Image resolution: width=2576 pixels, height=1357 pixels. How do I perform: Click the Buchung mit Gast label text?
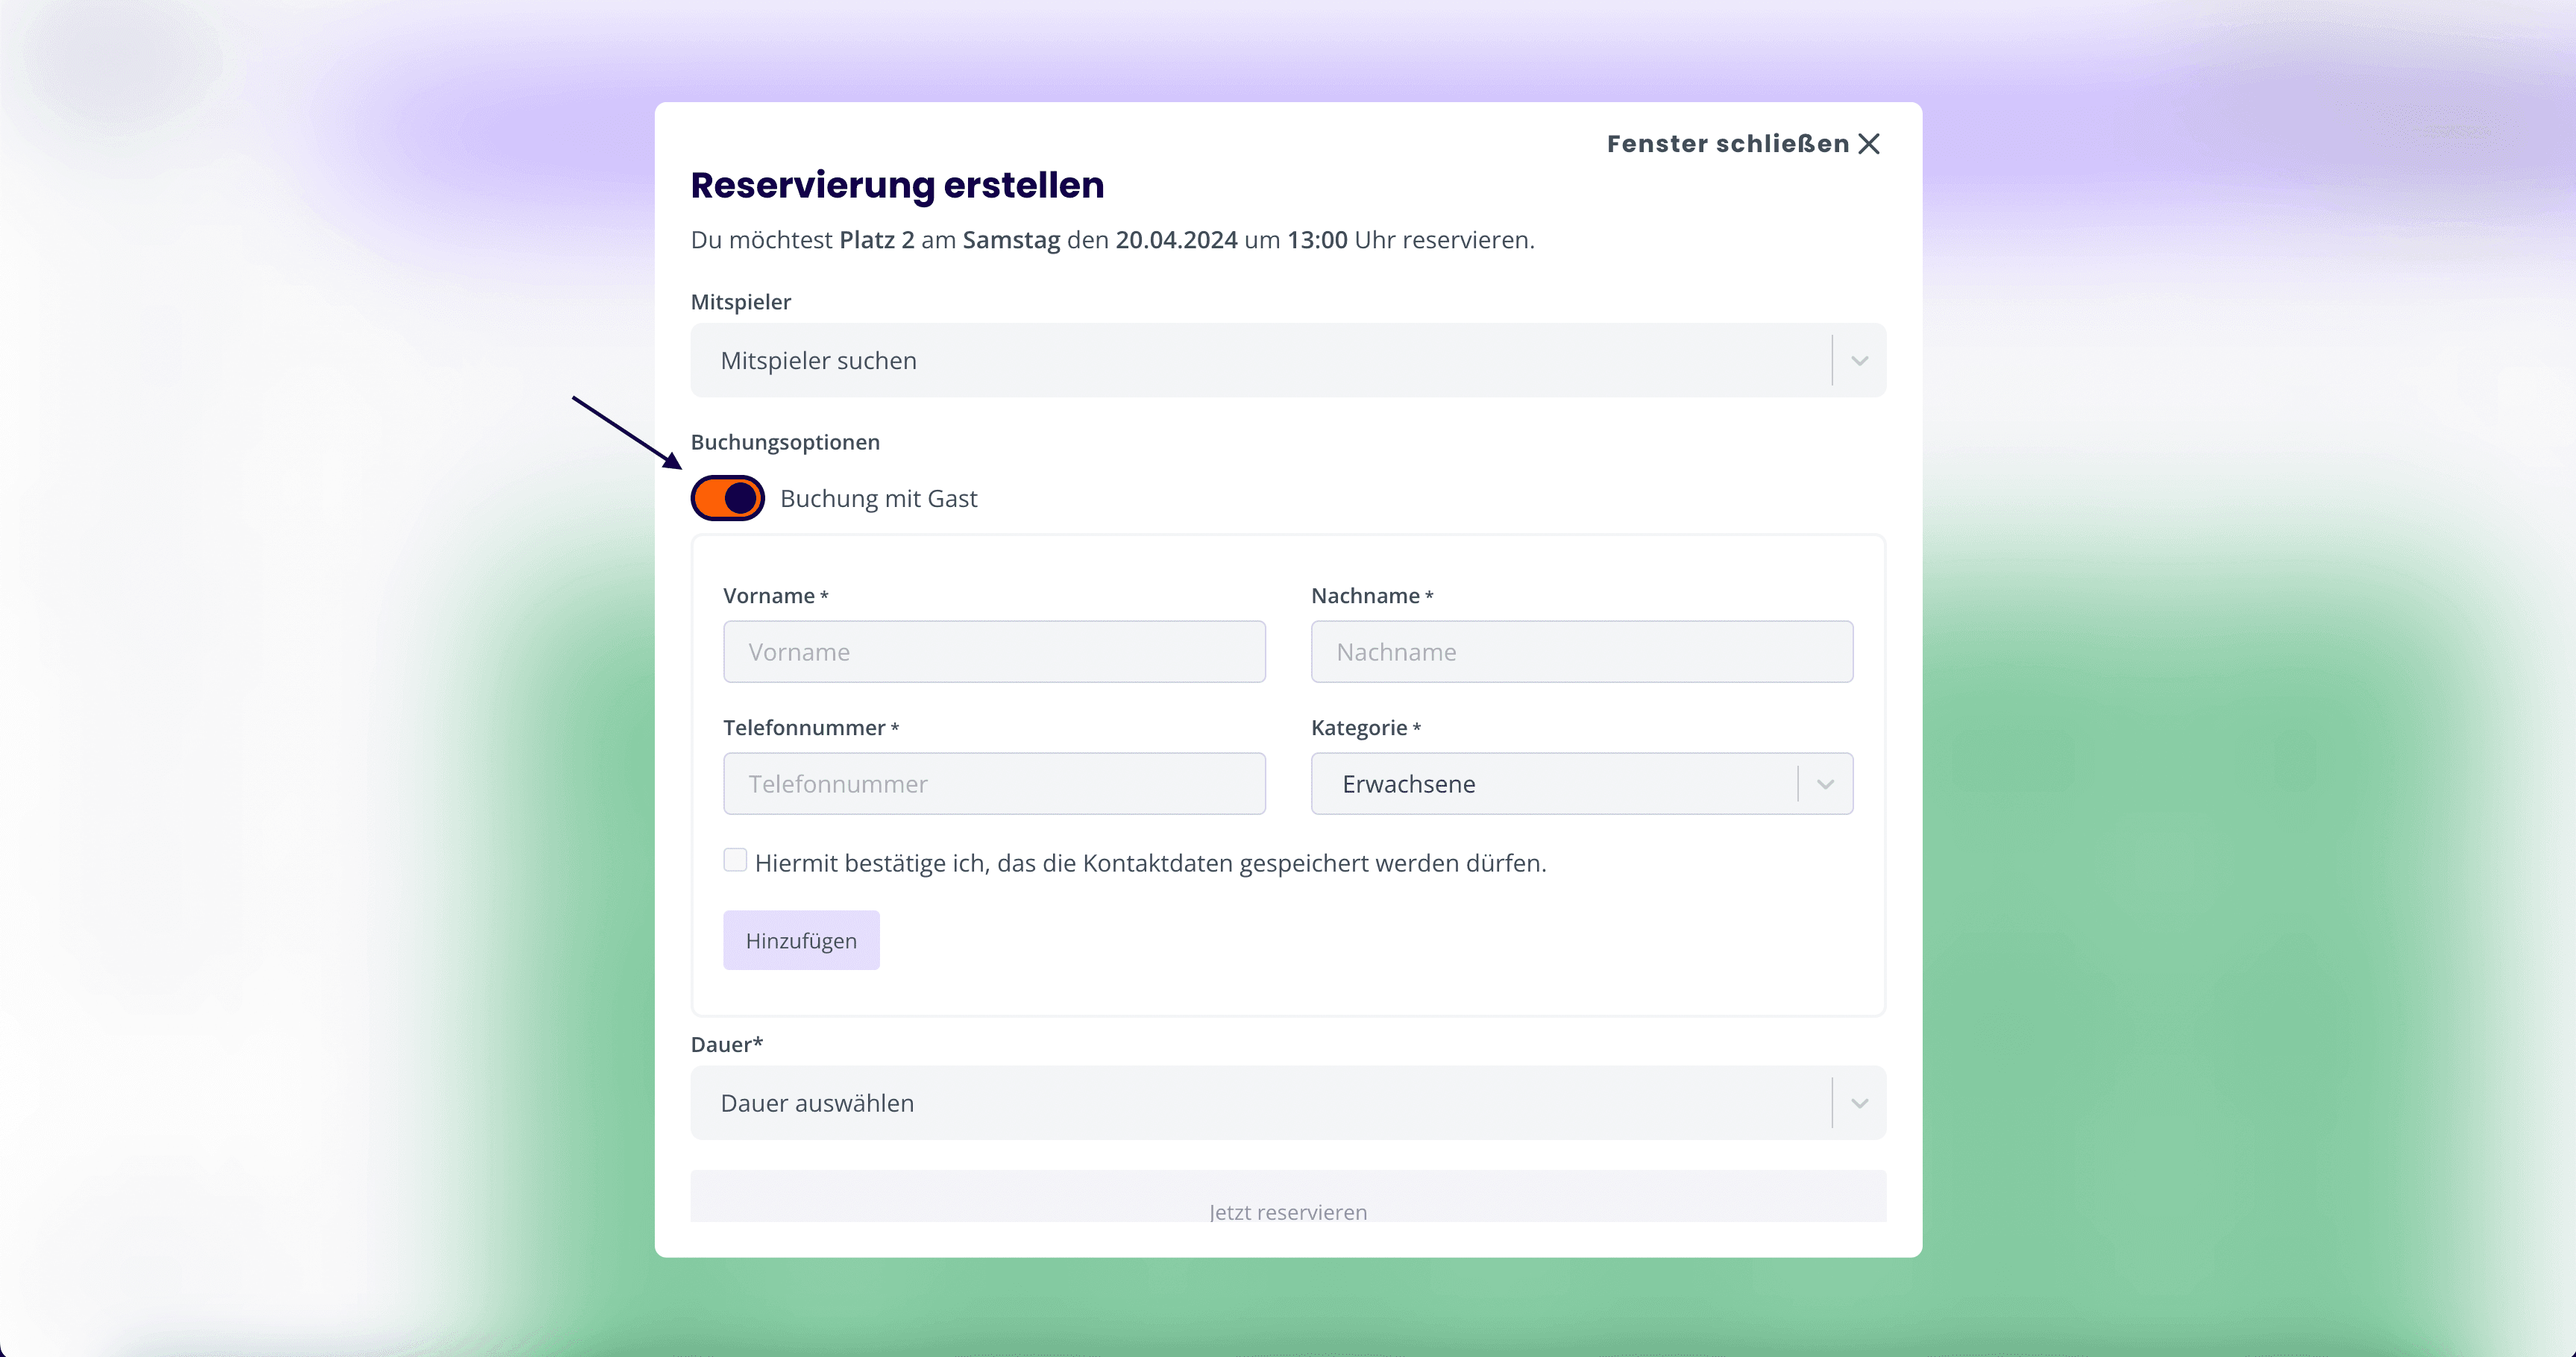(x=878, y=498)
